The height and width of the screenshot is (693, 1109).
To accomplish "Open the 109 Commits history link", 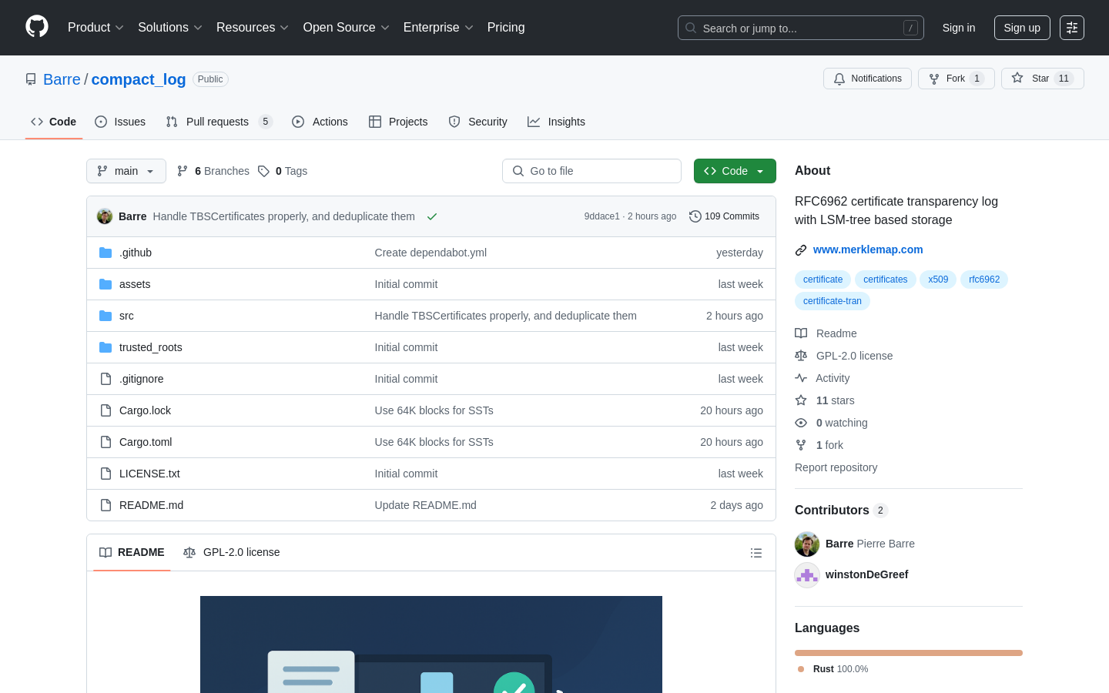I will tap(724, 216).
